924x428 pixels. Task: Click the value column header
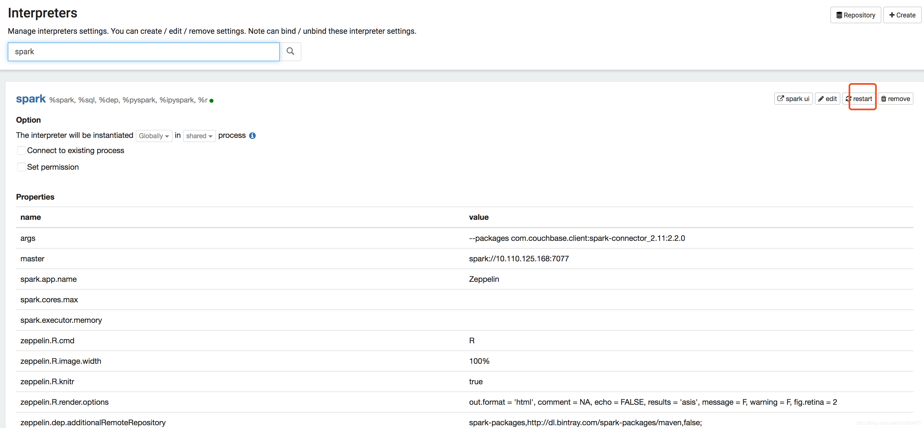[479, 217]
